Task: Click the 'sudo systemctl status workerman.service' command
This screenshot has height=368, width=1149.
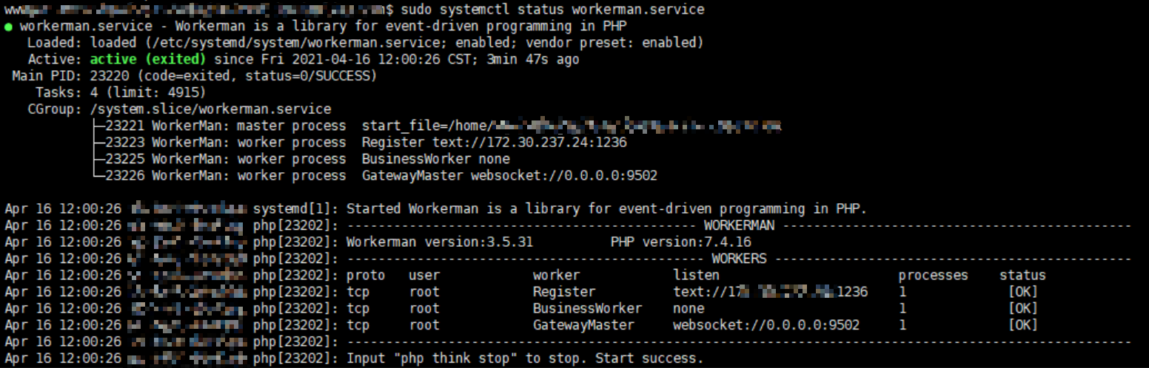Action: 552,10
